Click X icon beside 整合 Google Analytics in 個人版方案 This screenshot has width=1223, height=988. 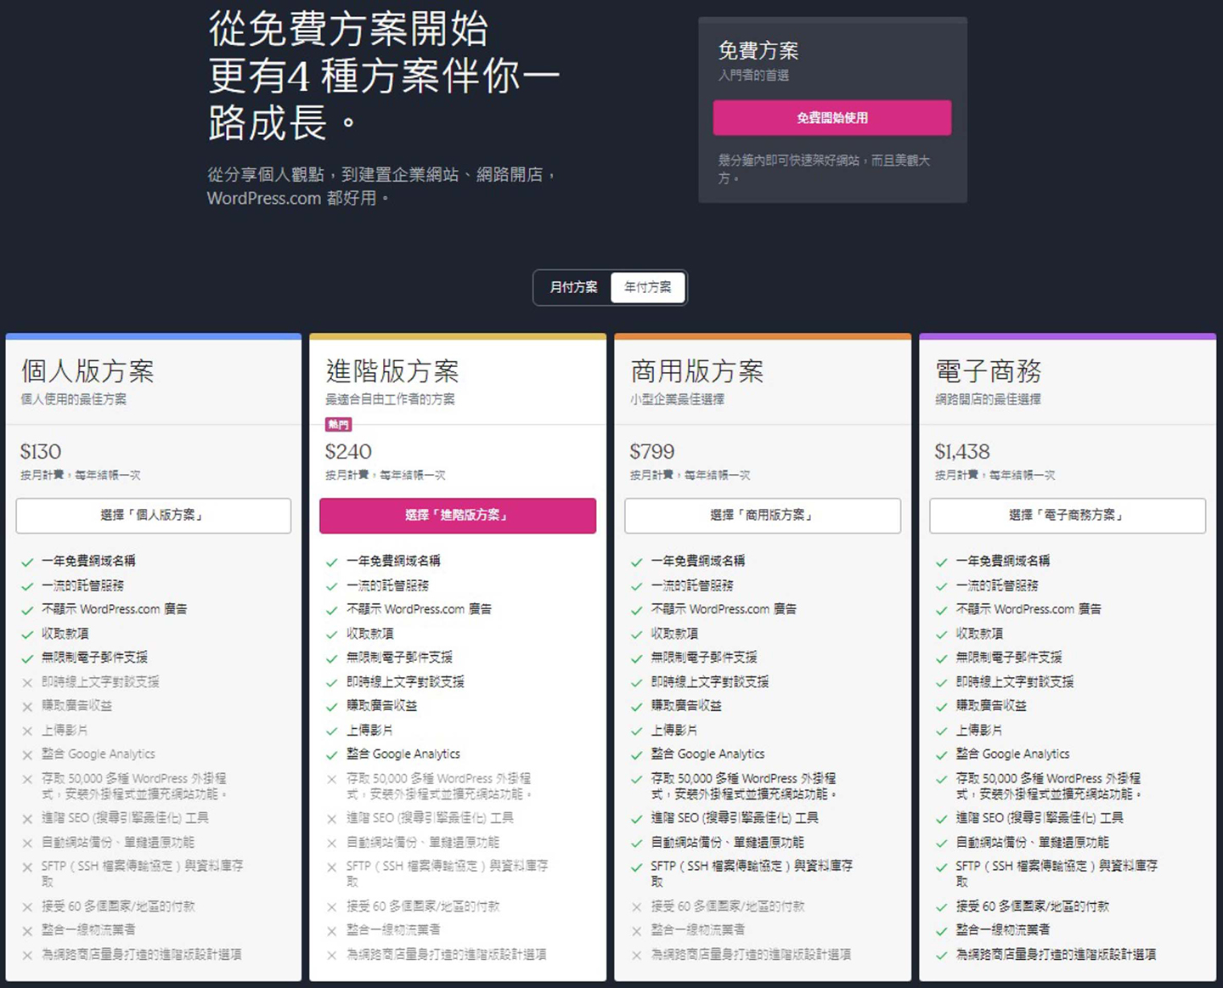[x=27, y=754]
